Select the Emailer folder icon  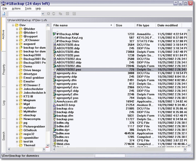pos(21,81)
